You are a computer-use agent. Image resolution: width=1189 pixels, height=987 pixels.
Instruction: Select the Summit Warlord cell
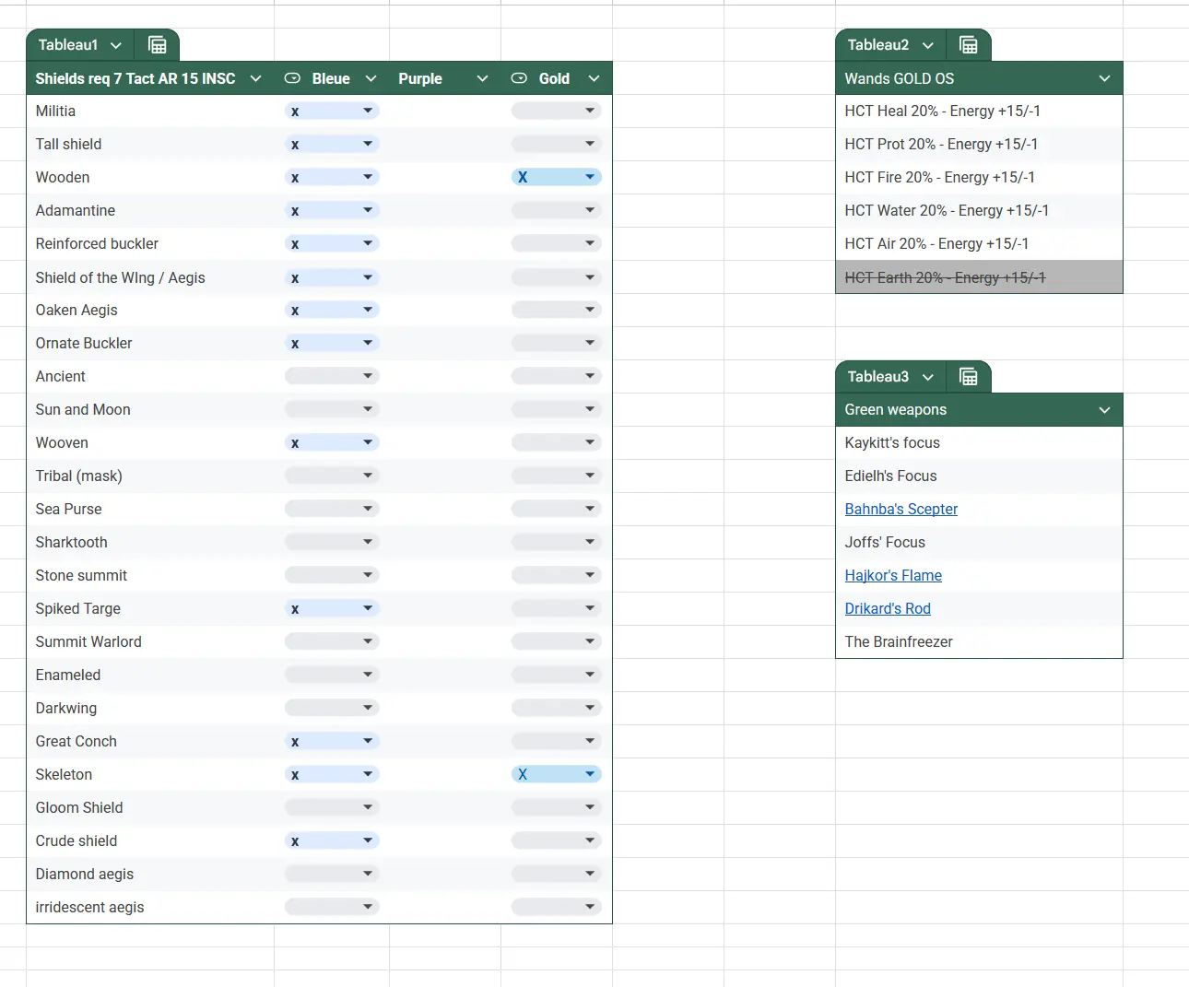[150, 641]
